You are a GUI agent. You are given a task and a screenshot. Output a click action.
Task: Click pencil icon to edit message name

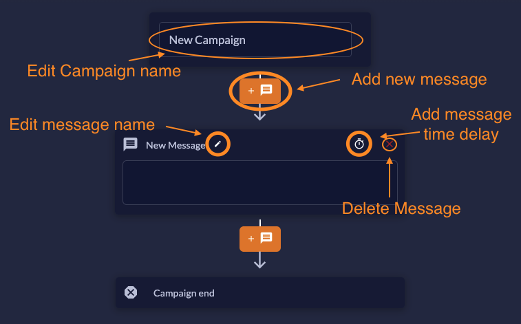(217, 144)
